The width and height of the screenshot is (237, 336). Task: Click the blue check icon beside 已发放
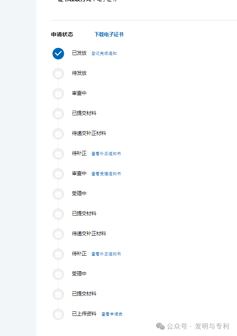click(58, 54)
